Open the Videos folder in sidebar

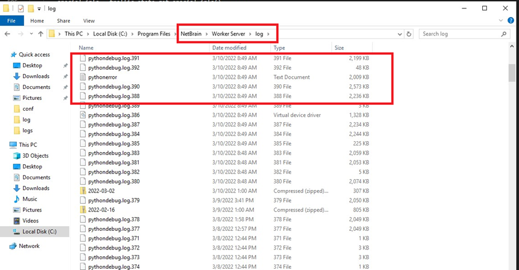[31, 221]
